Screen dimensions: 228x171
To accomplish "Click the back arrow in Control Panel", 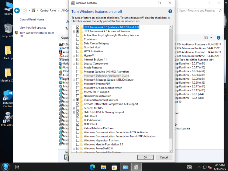I will [x=17, y=10].
